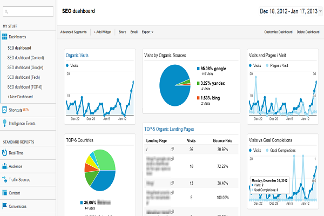Click the Email button
The image size is (324, 216).
134,32
